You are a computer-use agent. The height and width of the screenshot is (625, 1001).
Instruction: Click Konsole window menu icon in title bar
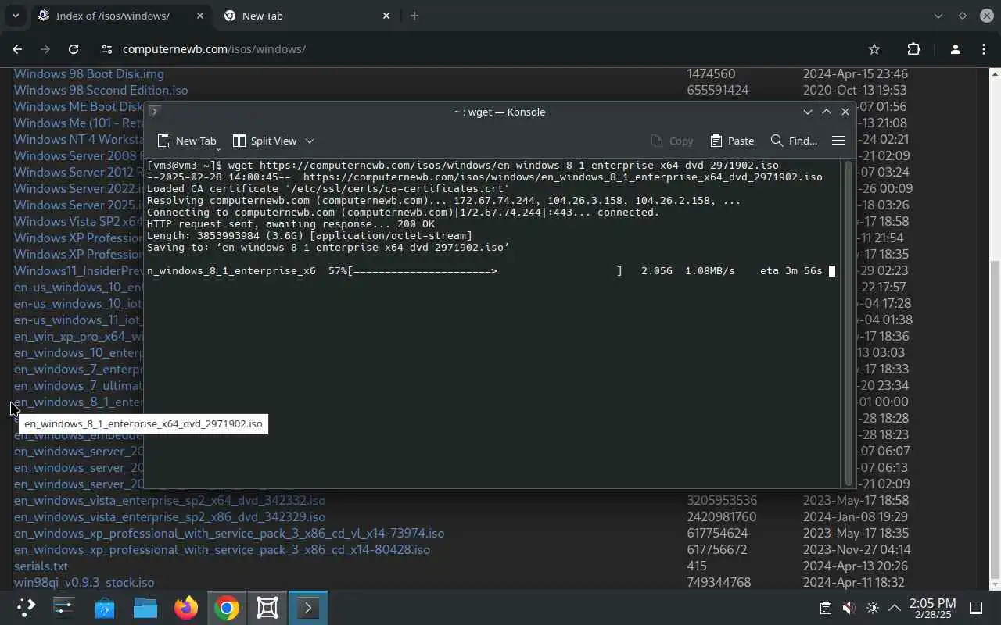click(154, 112)
